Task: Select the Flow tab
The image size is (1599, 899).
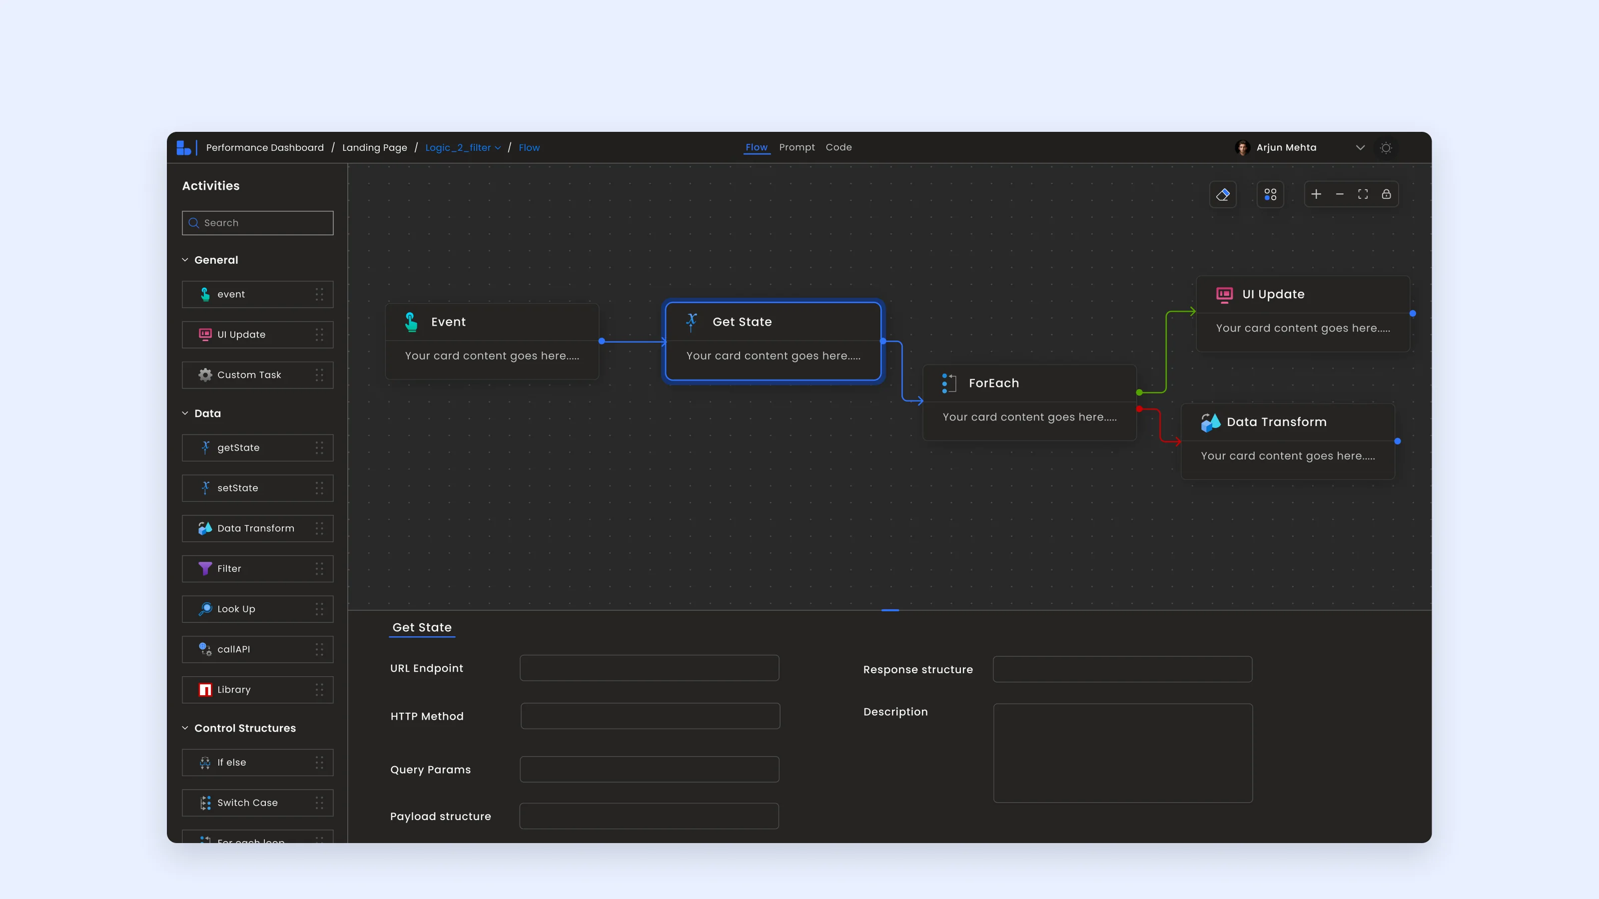Action: (757, 147)
